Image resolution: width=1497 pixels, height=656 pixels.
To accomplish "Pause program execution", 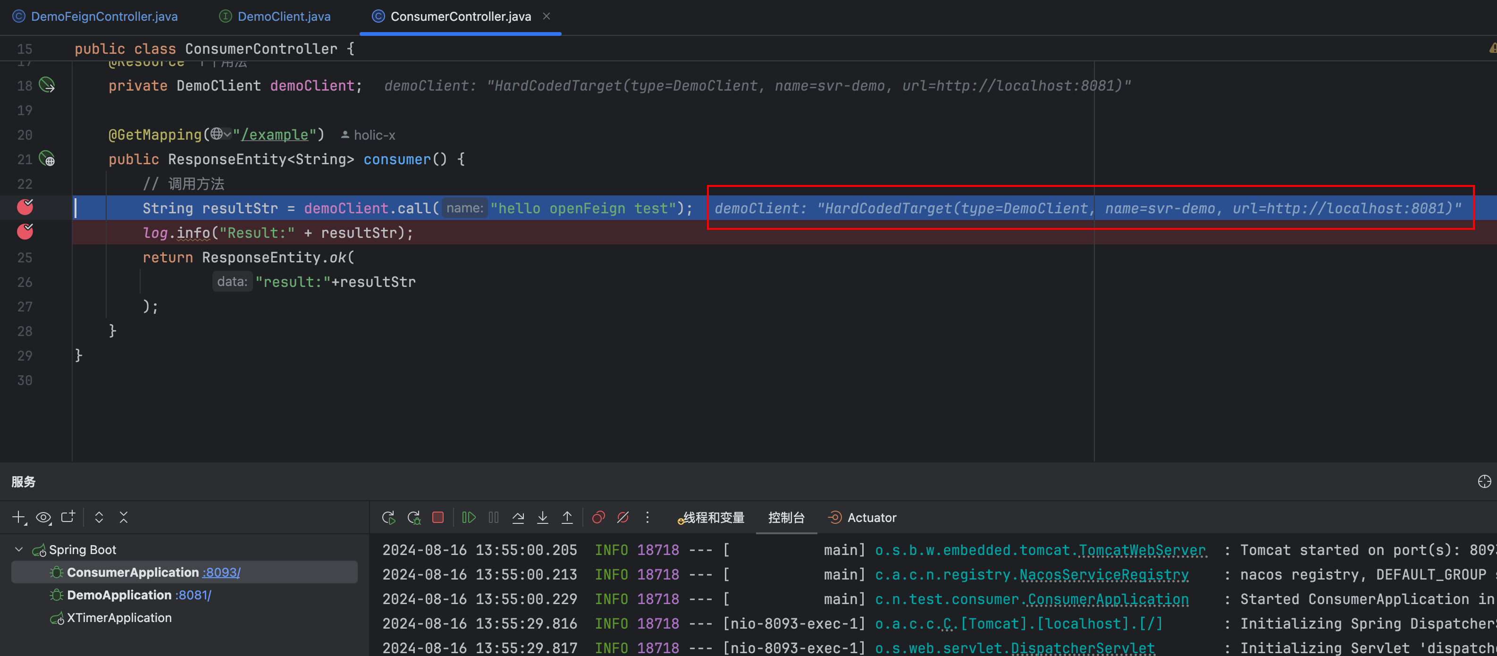I will pyautogui.click(x=493, y=517).
